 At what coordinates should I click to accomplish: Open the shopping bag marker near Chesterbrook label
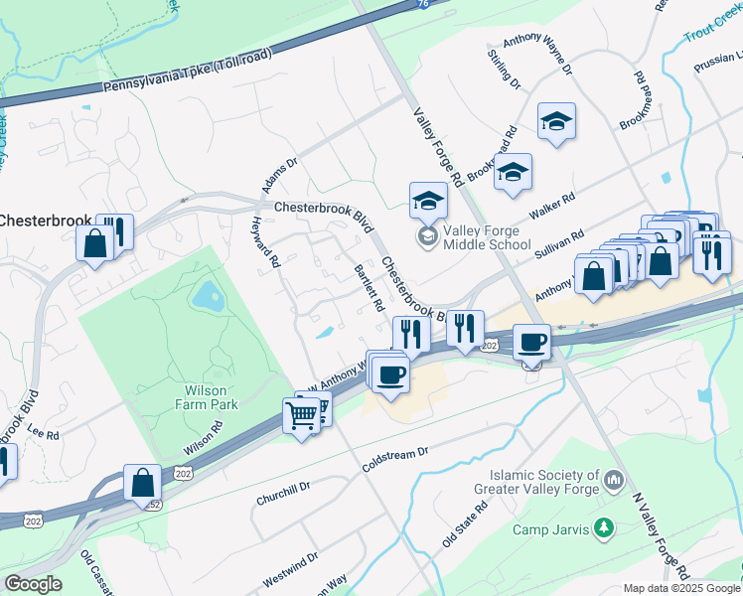pyautogui.click(x=95, y=246)
